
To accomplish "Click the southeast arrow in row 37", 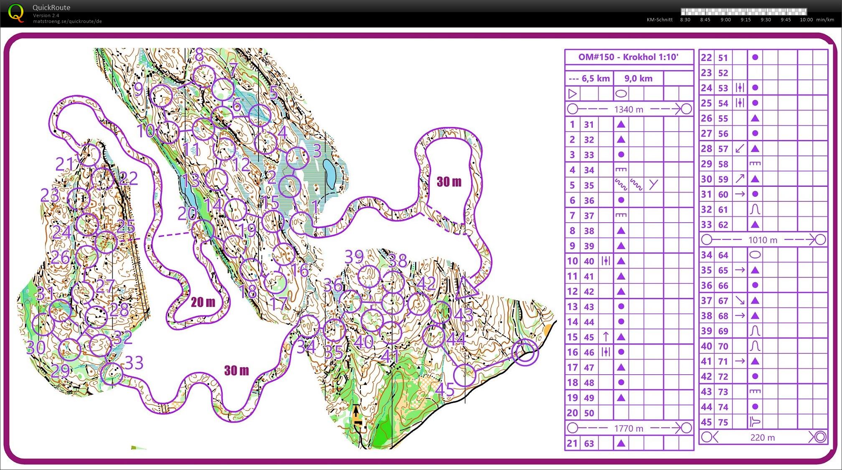I will pos(740,300).
